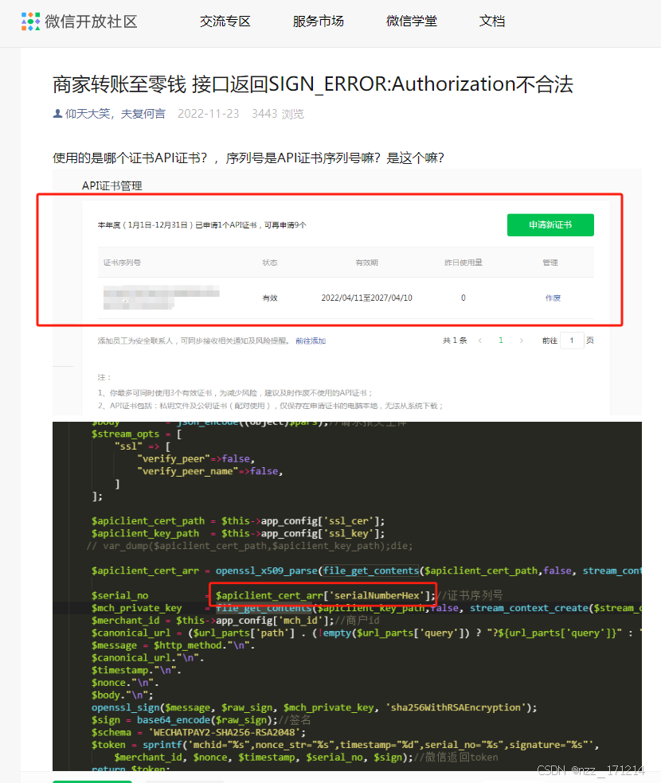This screenshot has height=783, width=661.
Task: Click the green 申请新证书 button
Action: click(550, 224)
